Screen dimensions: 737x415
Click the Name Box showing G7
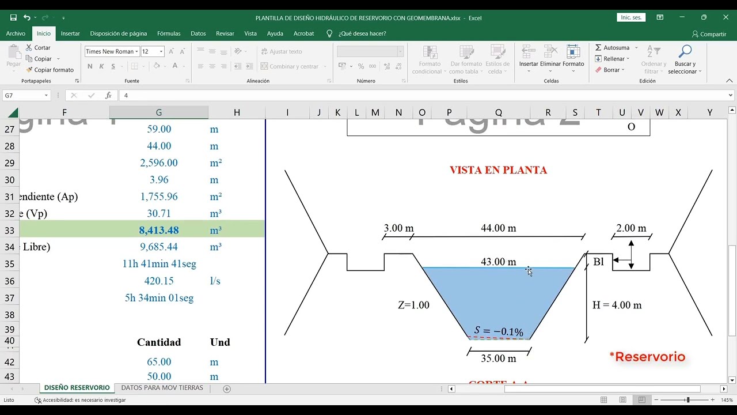point(26,95)
